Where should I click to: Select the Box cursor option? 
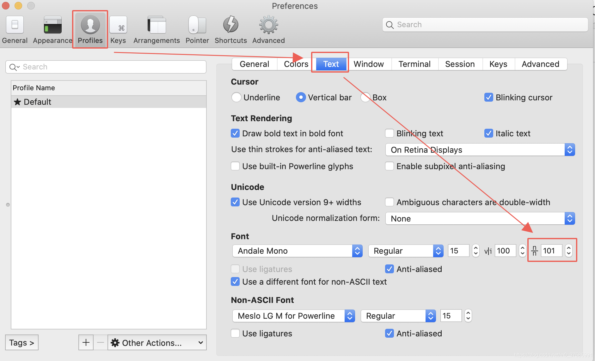365,97
